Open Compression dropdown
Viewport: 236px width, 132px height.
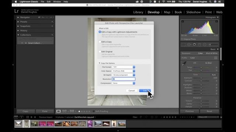[x=124, y=83]
